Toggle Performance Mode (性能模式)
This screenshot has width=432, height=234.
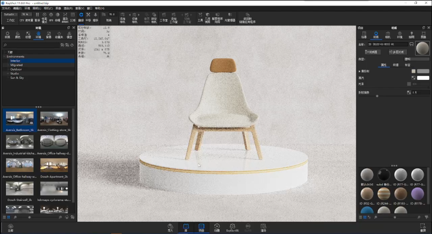(x=44, y=17)
